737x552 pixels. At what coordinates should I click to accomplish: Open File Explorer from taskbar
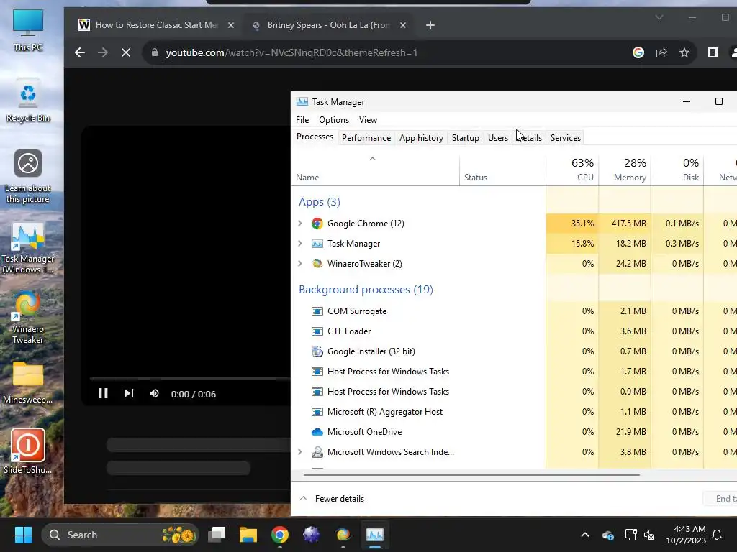pos(248,535)
